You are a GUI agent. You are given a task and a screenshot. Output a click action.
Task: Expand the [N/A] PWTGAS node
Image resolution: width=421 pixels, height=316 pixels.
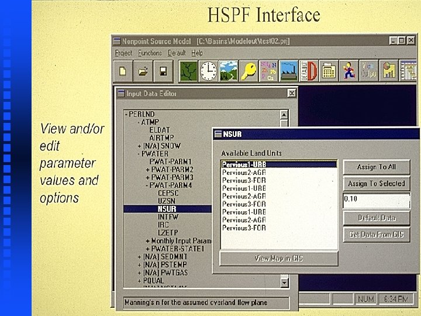[x=139, y=273]
